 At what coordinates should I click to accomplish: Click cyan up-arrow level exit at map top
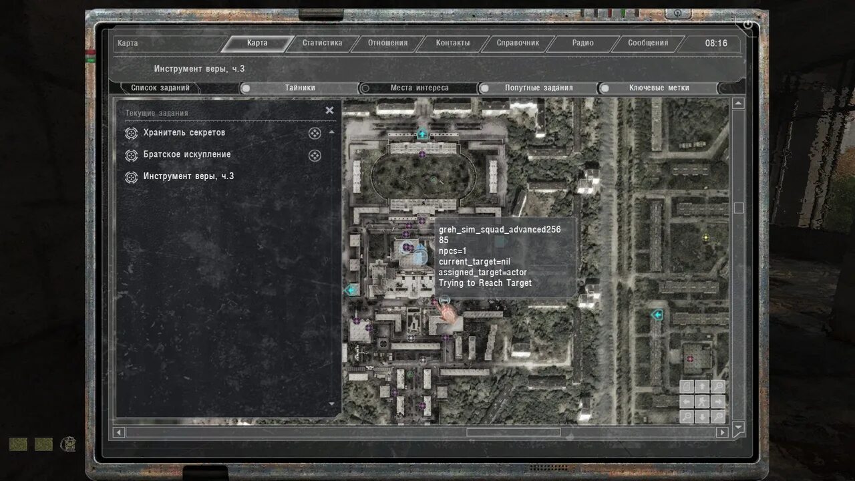pyautogui.click(x=422, y=134)
